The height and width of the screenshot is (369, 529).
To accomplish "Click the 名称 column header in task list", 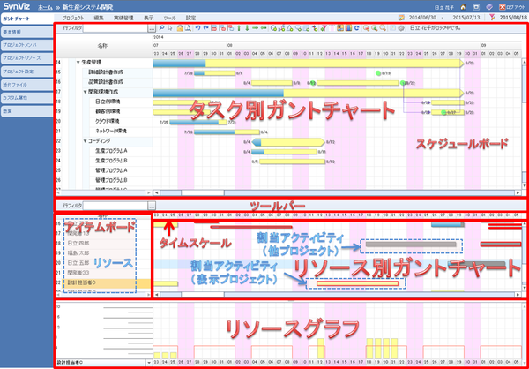I will coord(104,46).
